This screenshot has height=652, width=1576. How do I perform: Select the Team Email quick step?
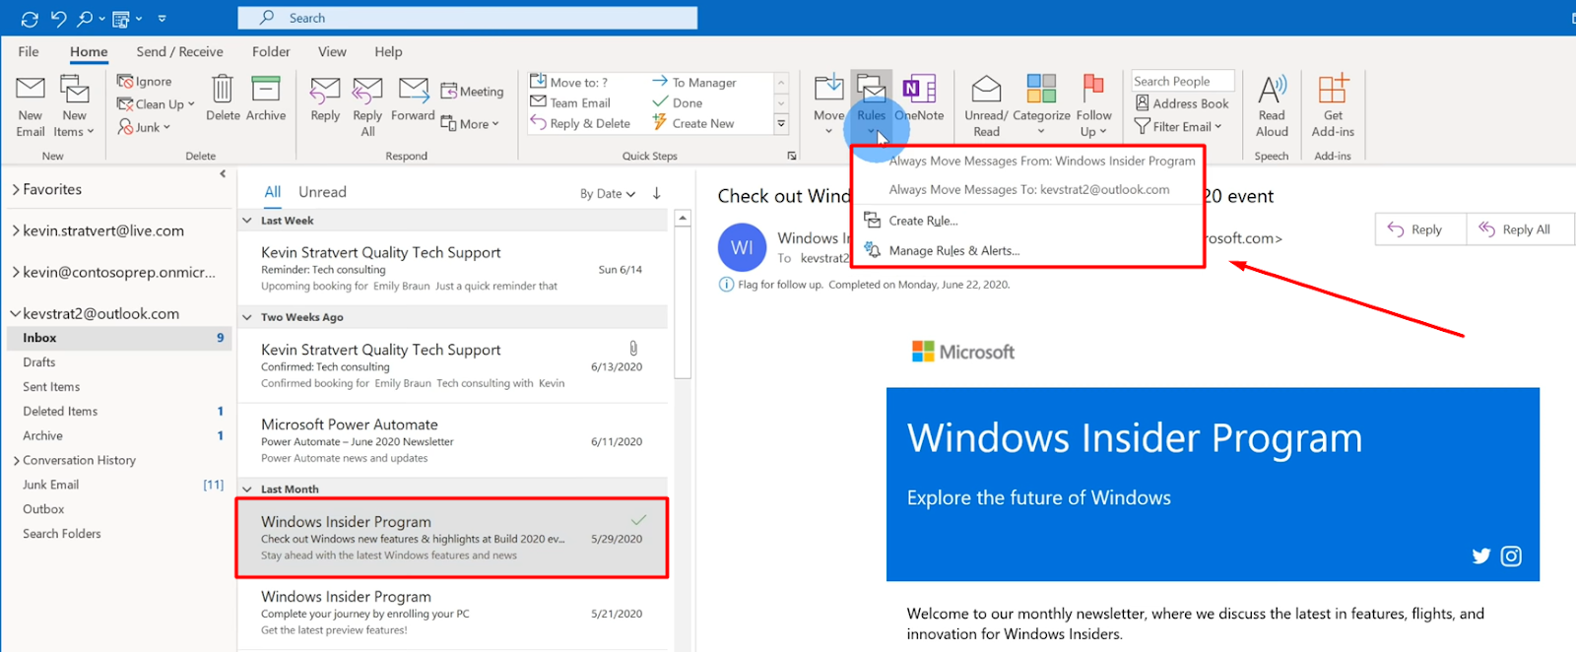(x=570, y=102)
